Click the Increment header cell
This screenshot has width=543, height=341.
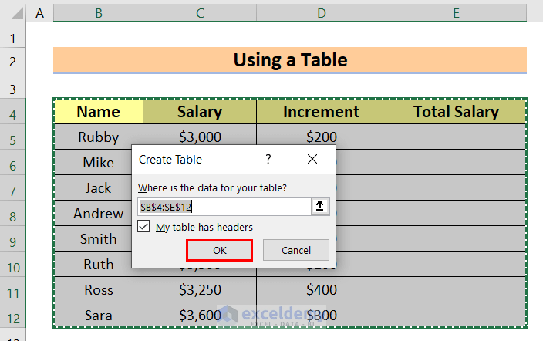coord(322,112)
